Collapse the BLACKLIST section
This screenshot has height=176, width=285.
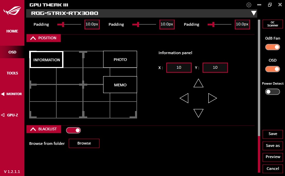44,129
